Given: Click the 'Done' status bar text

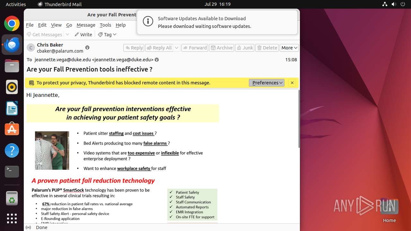Looking at the screenshot, I should (x=42, y=227).
